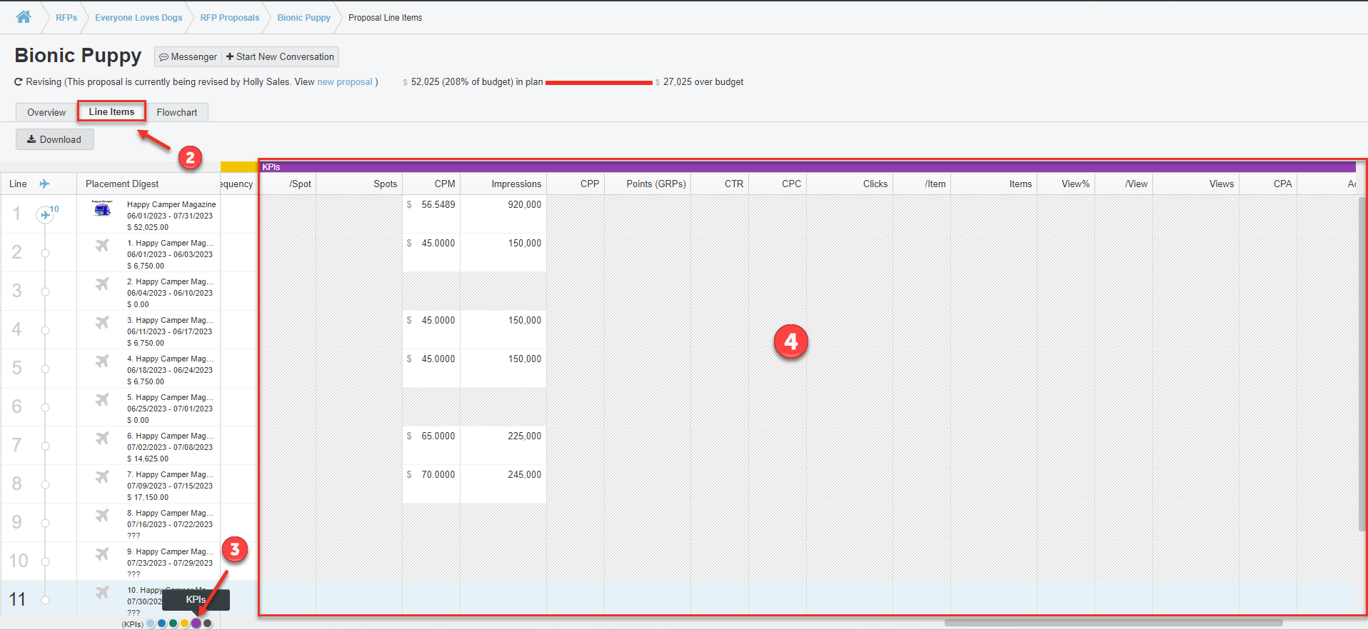Open the new proposal link

tap(344, 82)
